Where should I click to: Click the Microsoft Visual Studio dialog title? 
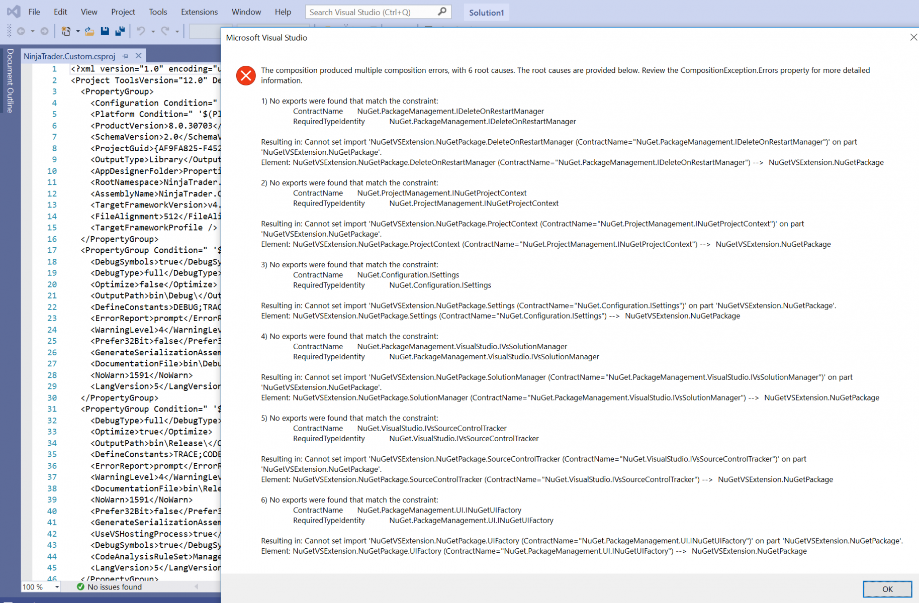(266, 38)
